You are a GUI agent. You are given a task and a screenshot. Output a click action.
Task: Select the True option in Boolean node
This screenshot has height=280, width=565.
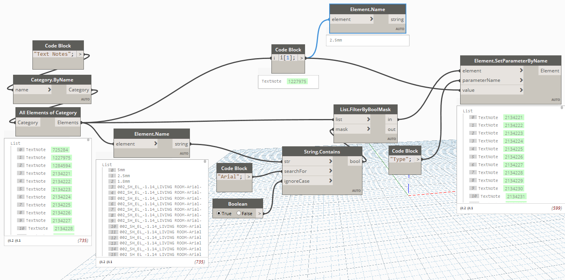219,213
